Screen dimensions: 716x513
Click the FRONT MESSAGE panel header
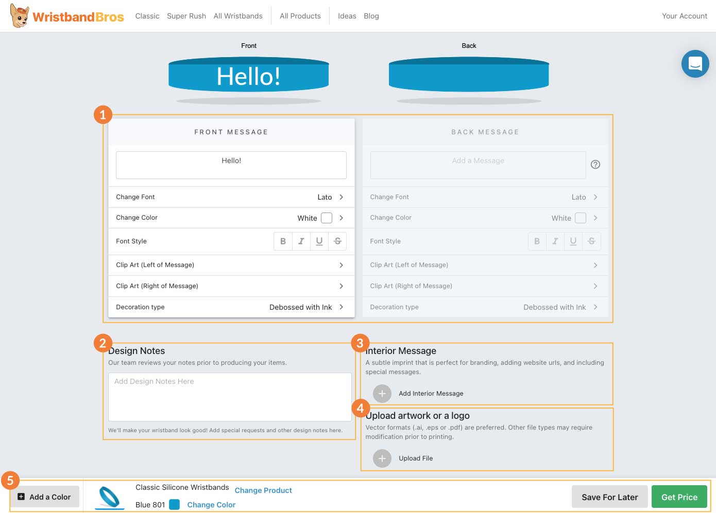point(231,132)
